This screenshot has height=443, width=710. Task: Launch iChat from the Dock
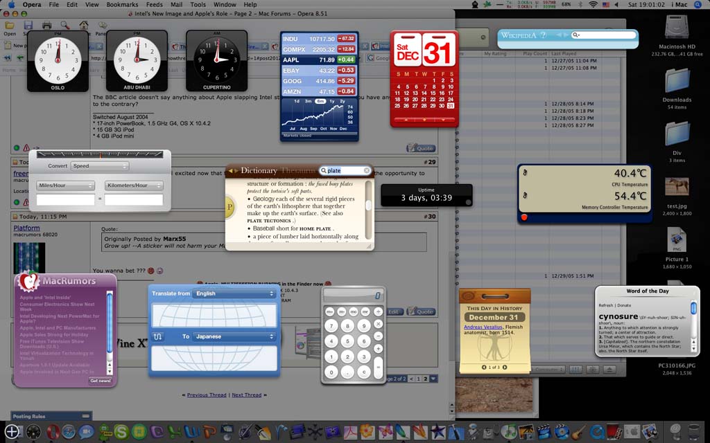pyautogui.click(x=87, y=432)
